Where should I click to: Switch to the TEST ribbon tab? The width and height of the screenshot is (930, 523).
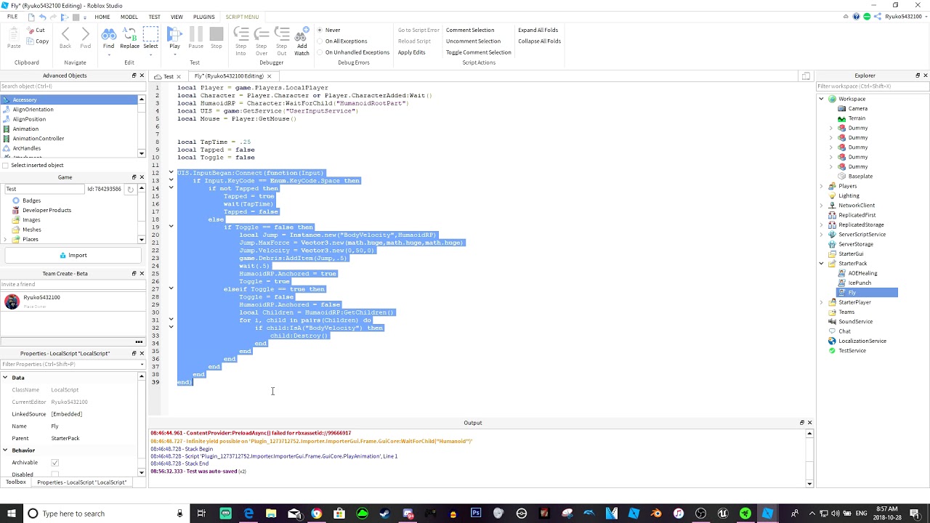(x=155, y=17)
